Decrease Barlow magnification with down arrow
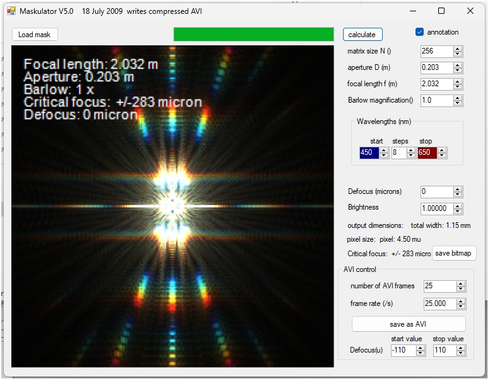 [x=458, y=103]
